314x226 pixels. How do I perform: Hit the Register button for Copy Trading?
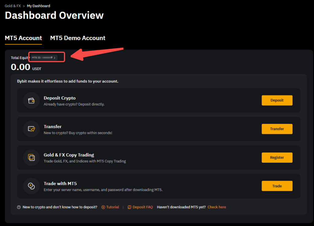(x=277, y=157)
